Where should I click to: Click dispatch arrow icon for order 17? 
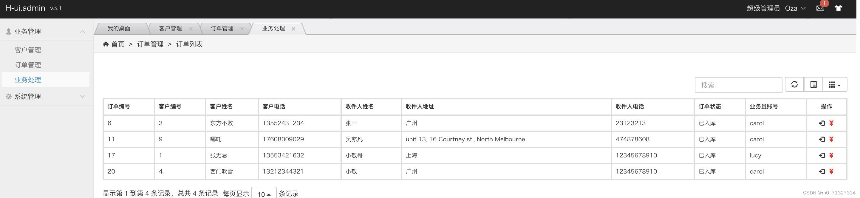(x=822, y=155)
